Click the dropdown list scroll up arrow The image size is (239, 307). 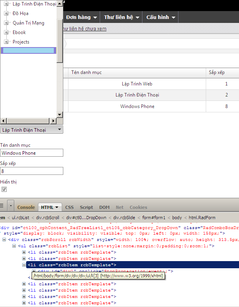(x=60, y=3)
